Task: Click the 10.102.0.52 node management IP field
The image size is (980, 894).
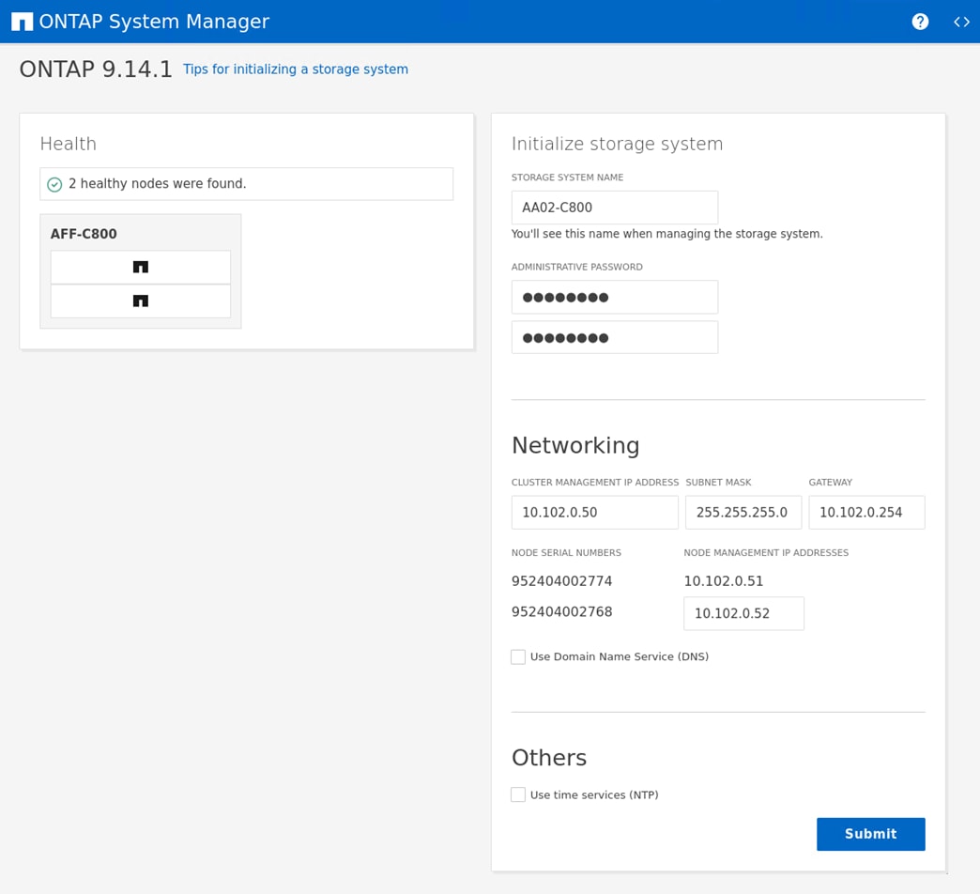Action: coord(743,613)
